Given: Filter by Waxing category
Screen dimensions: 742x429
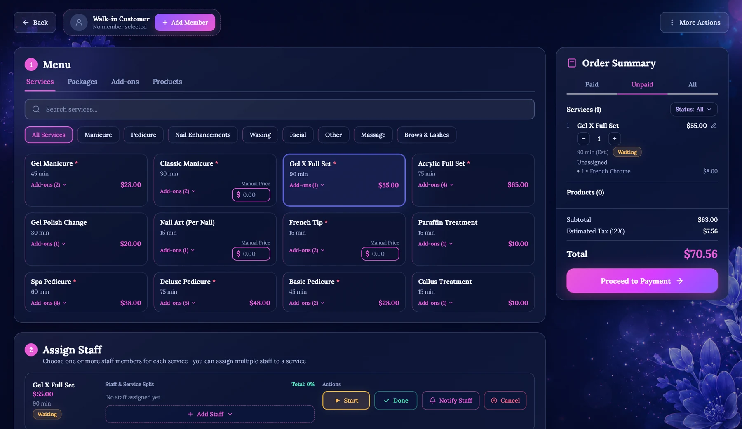Looking at the screenshot, I should pos(260,135).
